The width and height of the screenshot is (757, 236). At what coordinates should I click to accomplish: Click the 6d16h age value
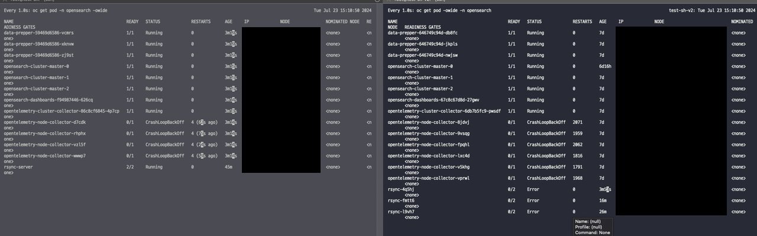(605, 67)
